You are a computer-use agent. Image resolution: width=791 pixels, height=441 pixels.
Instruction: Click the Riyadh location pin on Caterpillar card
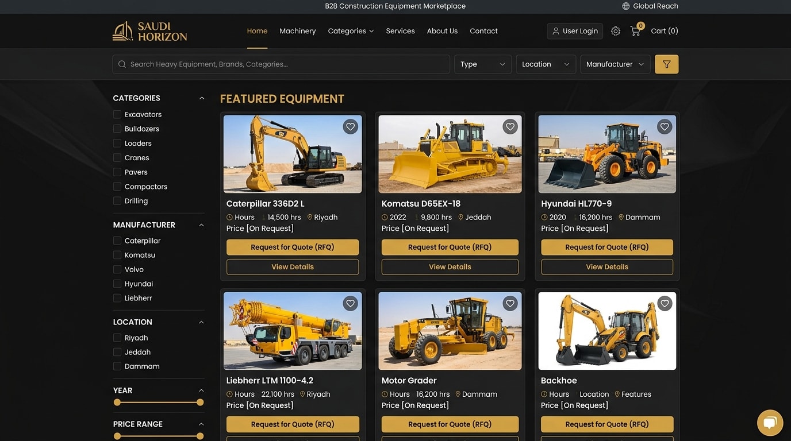(310, 217)
